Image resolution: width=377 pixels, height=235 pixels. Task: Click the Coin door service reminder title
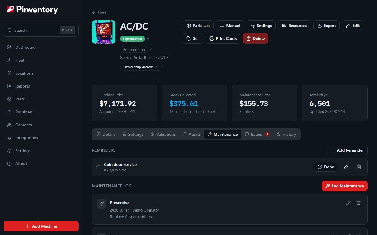(120, 164)
